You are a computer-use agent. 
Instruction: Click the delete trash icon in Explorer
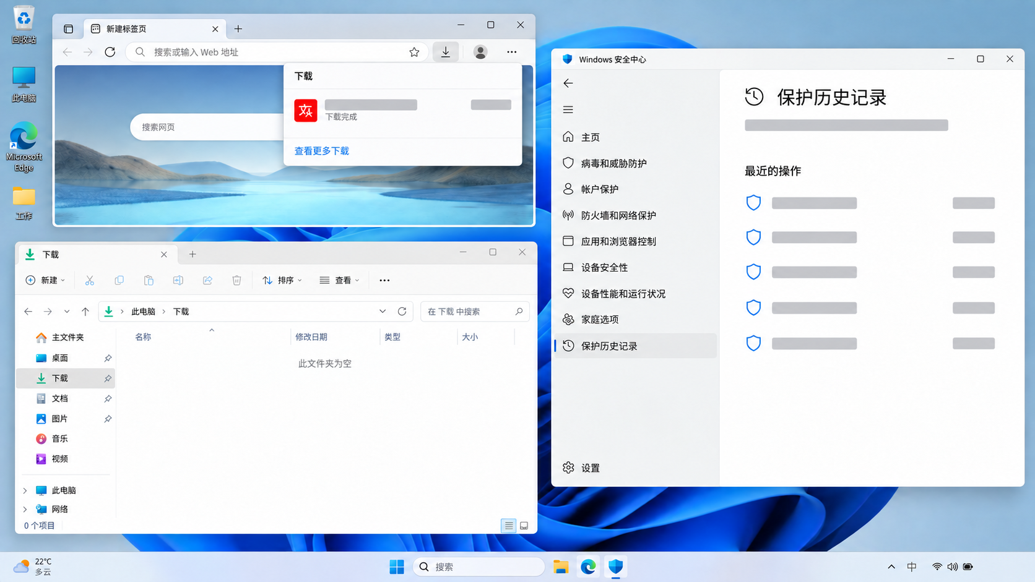tap(236, 280)
